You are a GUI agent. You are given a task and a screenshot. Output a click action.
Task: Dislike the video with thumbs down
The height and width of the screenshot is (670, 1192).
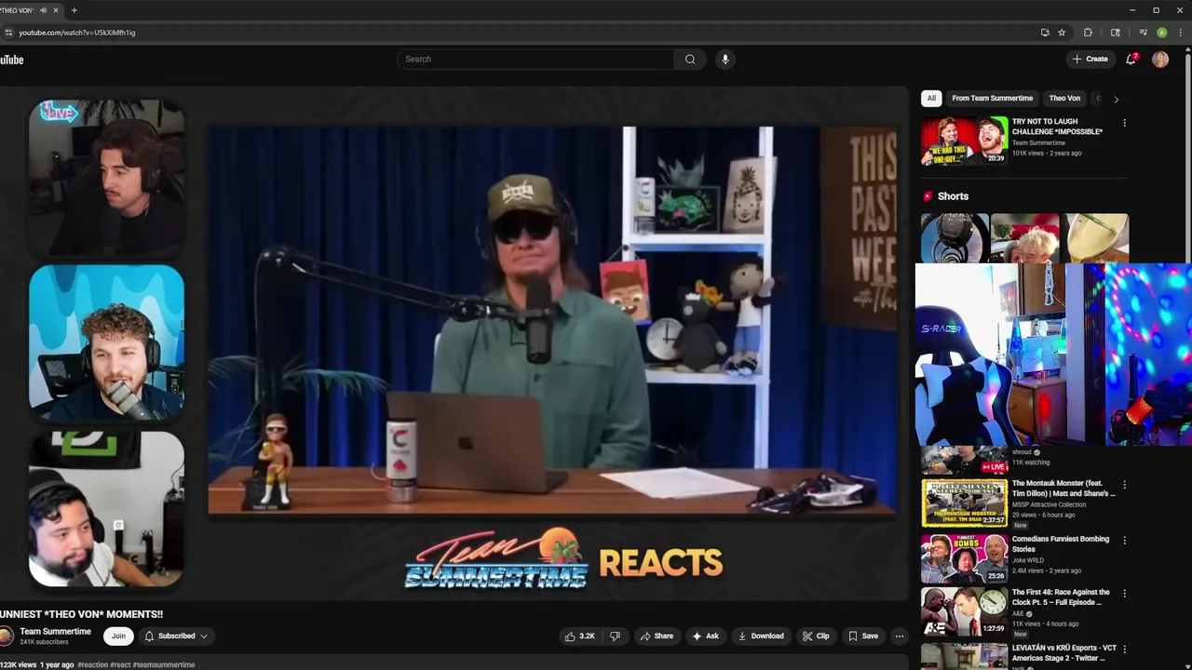tap(615, 636)
